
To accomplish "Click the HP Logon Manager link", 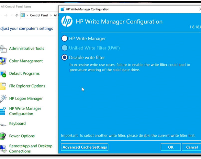I will [x=26, y=98].
